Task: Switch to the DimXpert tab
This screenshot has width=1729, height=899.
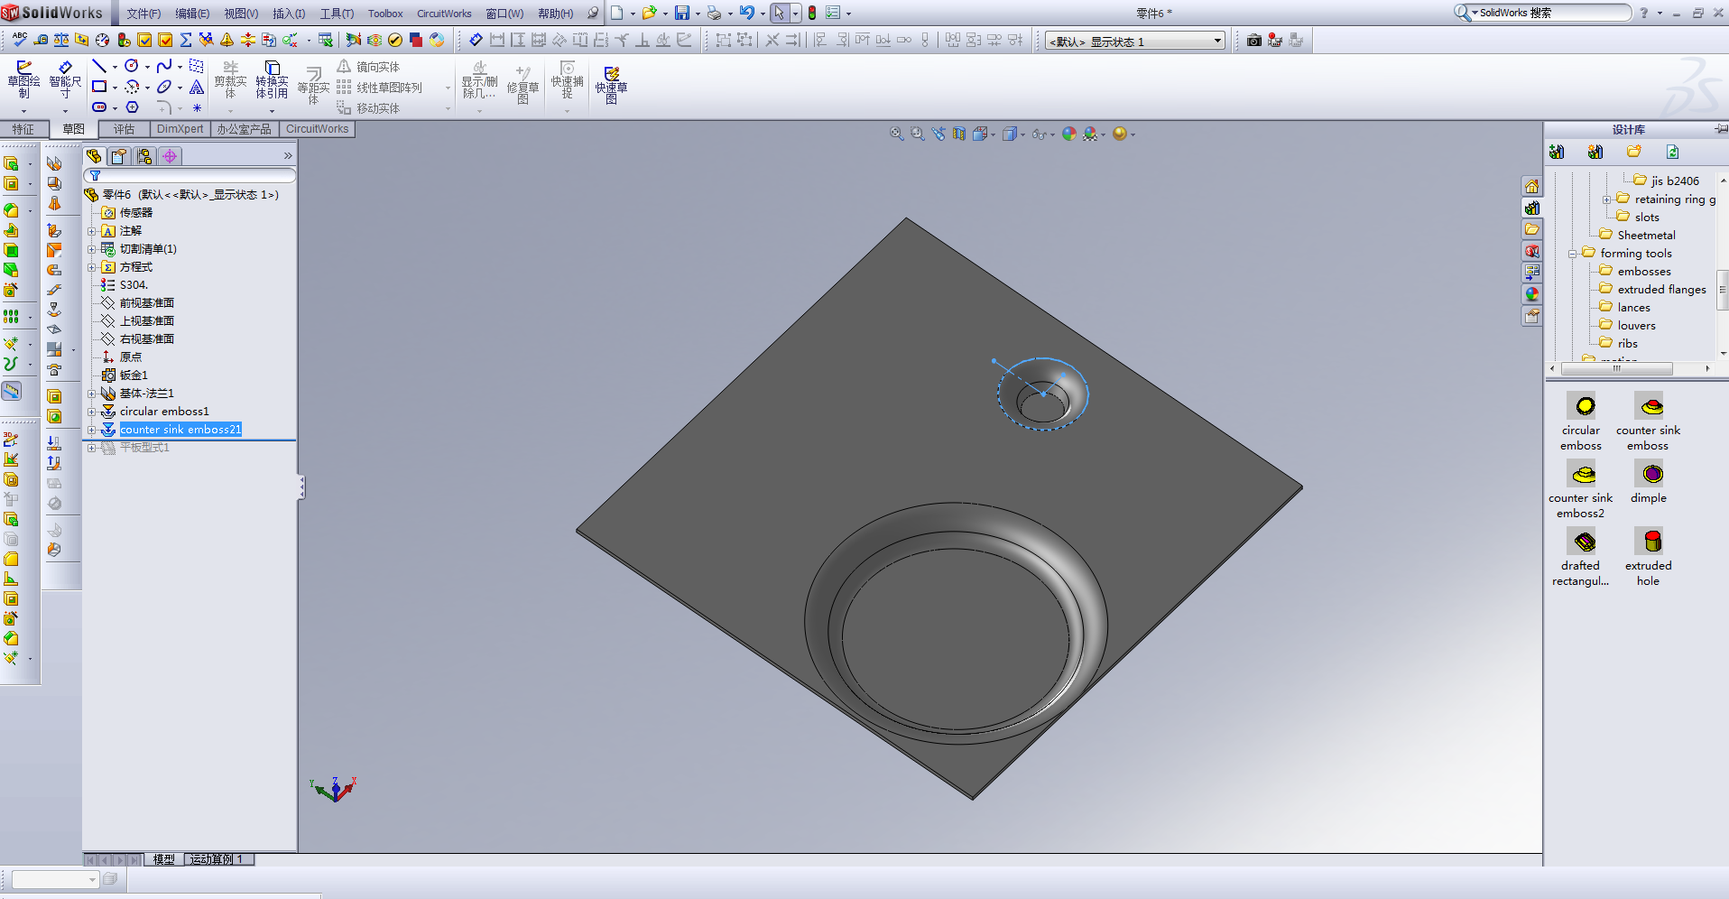Action: (179, 128)
